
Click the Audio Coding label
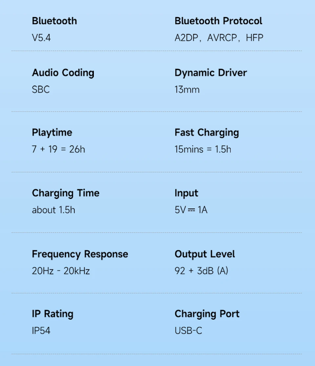coord(63,73)
